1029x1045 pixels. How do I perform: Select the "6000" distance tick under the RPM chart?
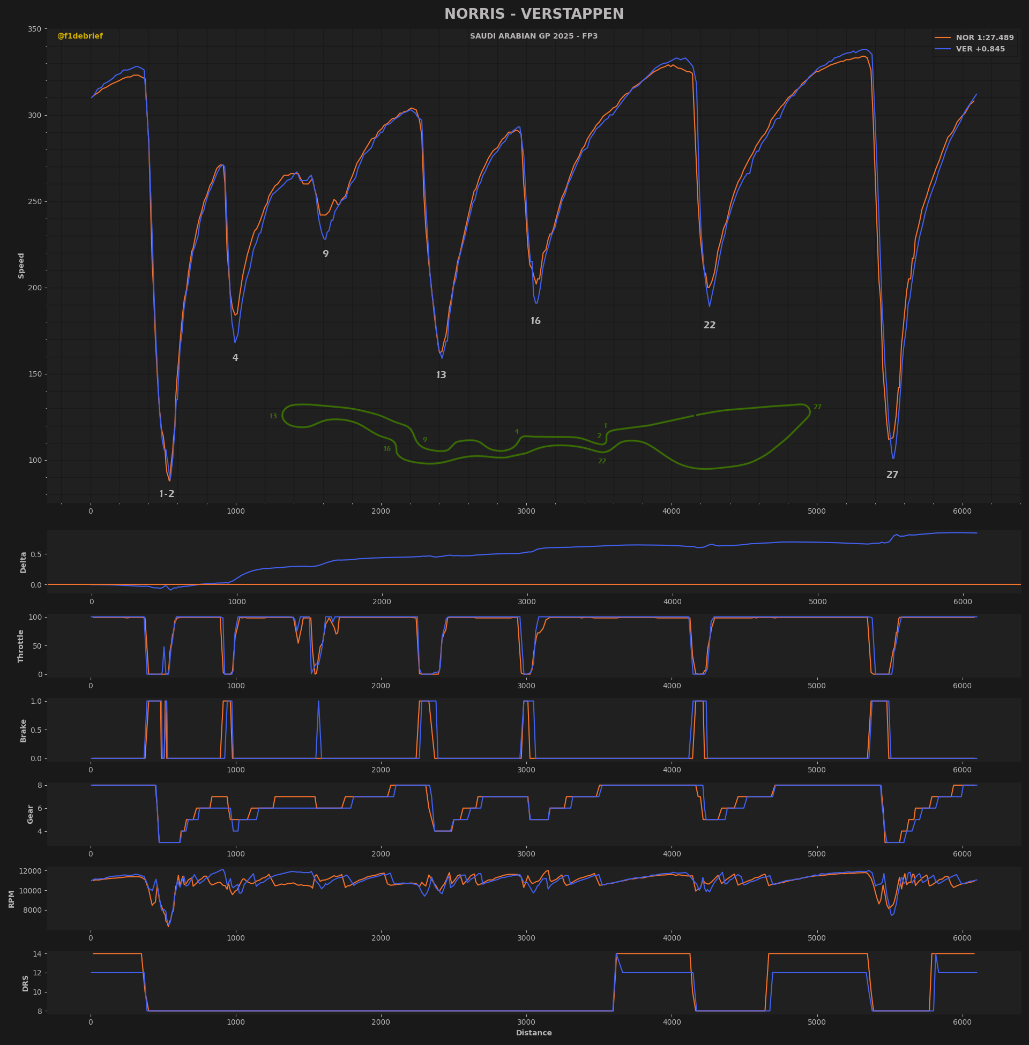pos(963,938)
